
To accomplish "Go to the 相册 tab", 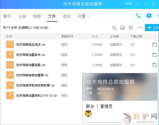I will tap(37, 16).
